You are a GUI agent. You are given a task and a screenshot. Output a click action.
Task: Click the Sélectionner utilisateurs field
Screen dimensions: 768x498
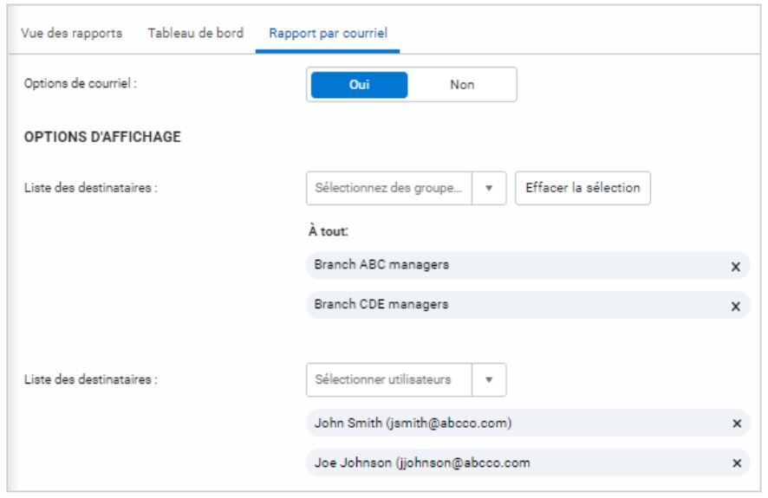click(x=389, y=379)
